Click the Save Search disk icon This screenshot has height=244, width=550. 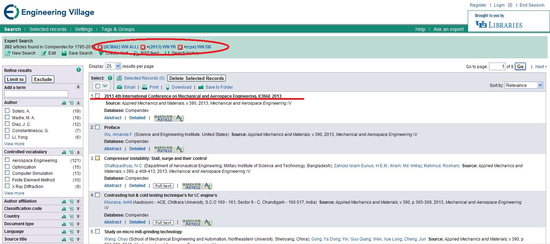(64, 53)
